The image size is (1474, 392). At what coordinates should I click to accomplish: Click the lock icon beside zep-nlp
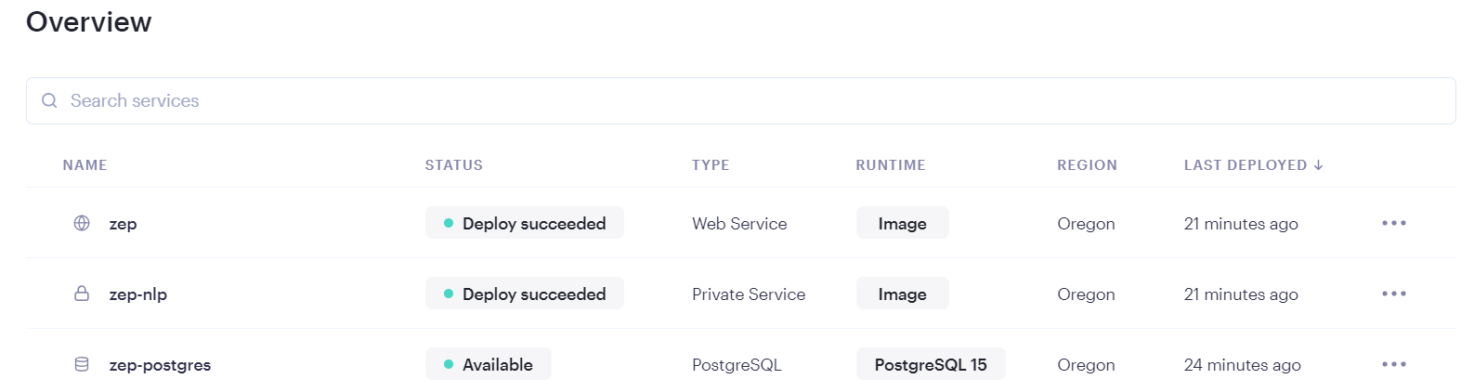82,294
